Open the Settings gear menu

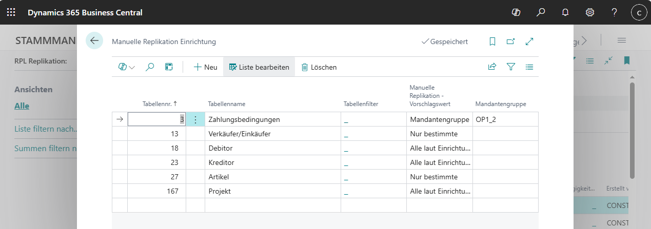coord(590,12)
